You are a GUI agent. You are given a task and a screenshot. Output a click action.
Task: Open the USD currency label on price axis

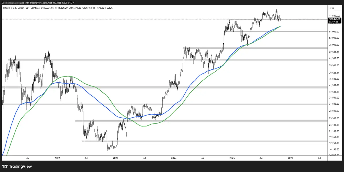coord(332,8)
